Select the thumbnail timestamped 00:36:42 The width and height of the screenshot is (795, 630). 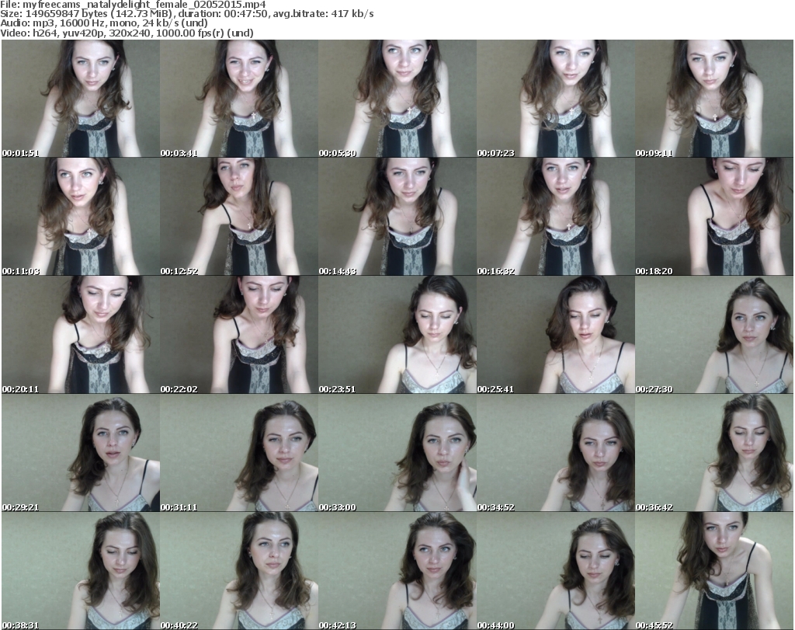point(714,453)
